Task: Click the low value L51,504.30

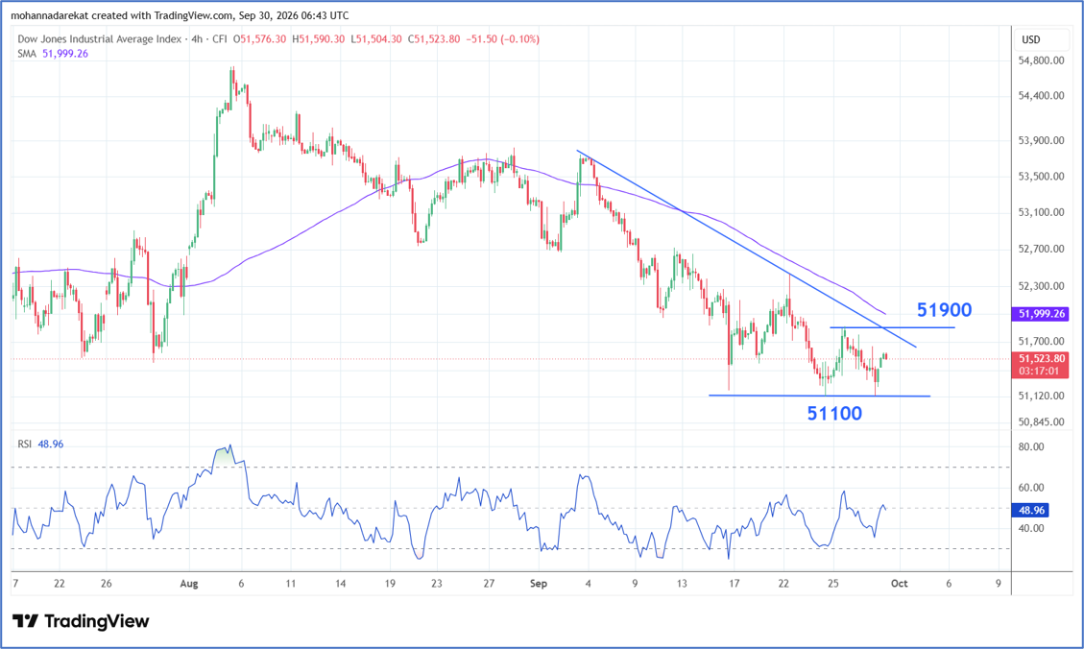Action: click(x=376, y=39)
